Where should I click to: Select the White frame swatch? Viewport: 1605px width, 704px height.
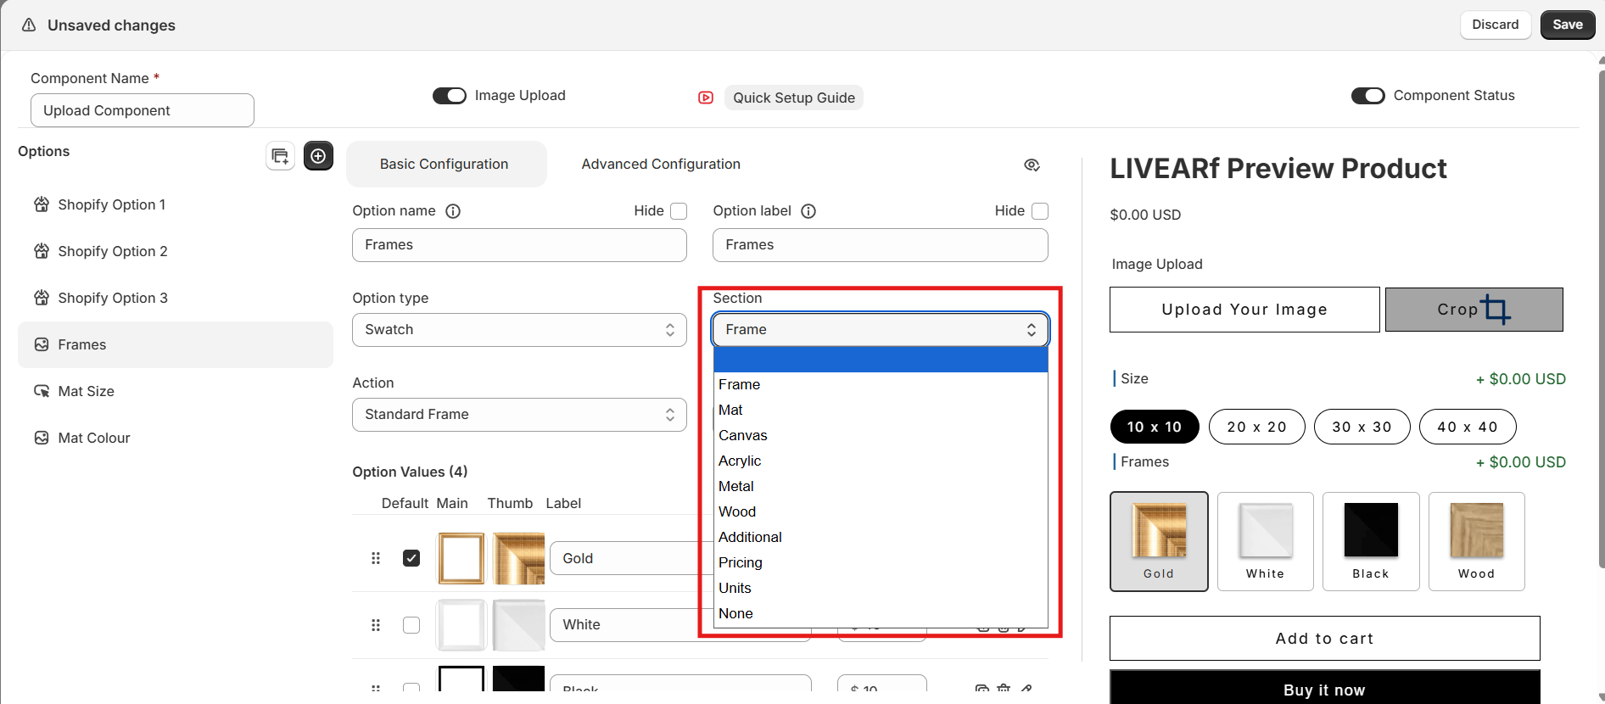(1266, 541)
